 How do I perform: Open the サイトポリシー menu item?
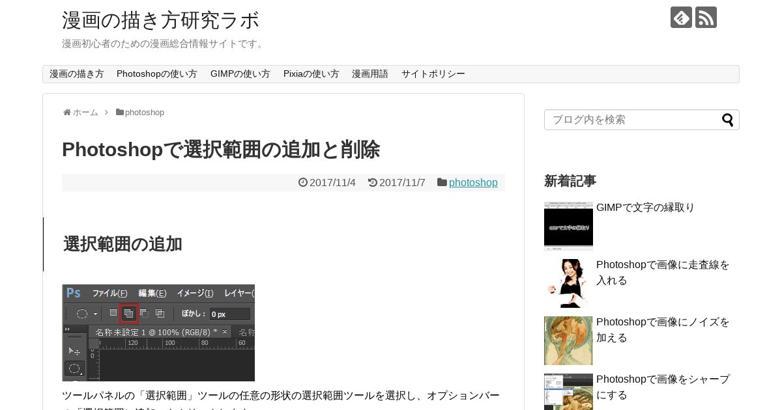pos(433,74)
